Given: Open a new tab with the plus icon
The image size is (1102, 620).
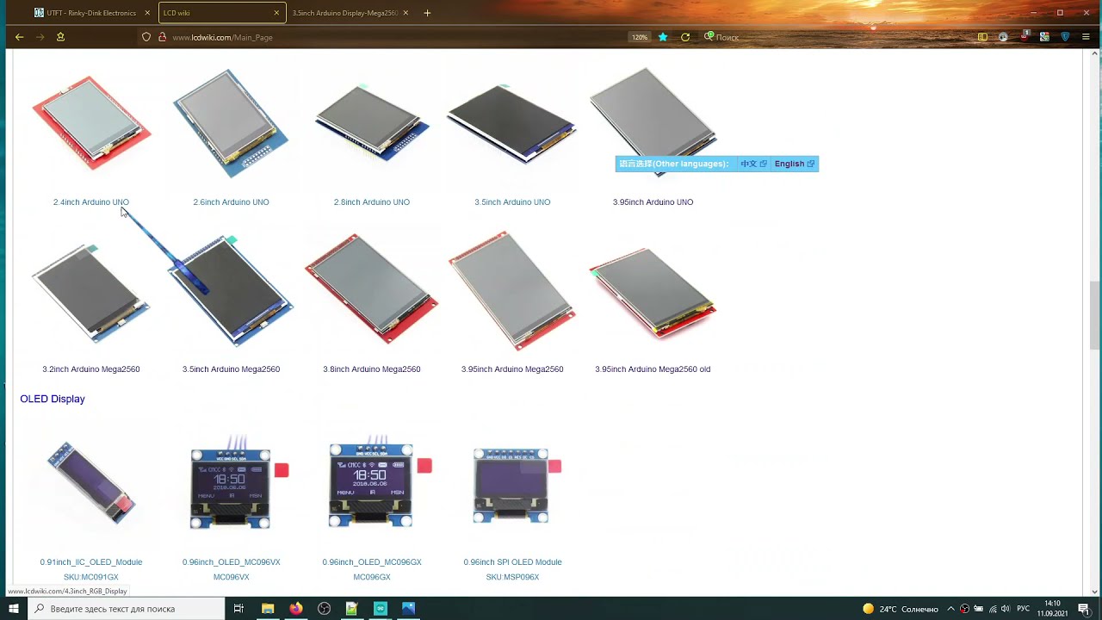Looking at the screenshot, I should 427,13.
